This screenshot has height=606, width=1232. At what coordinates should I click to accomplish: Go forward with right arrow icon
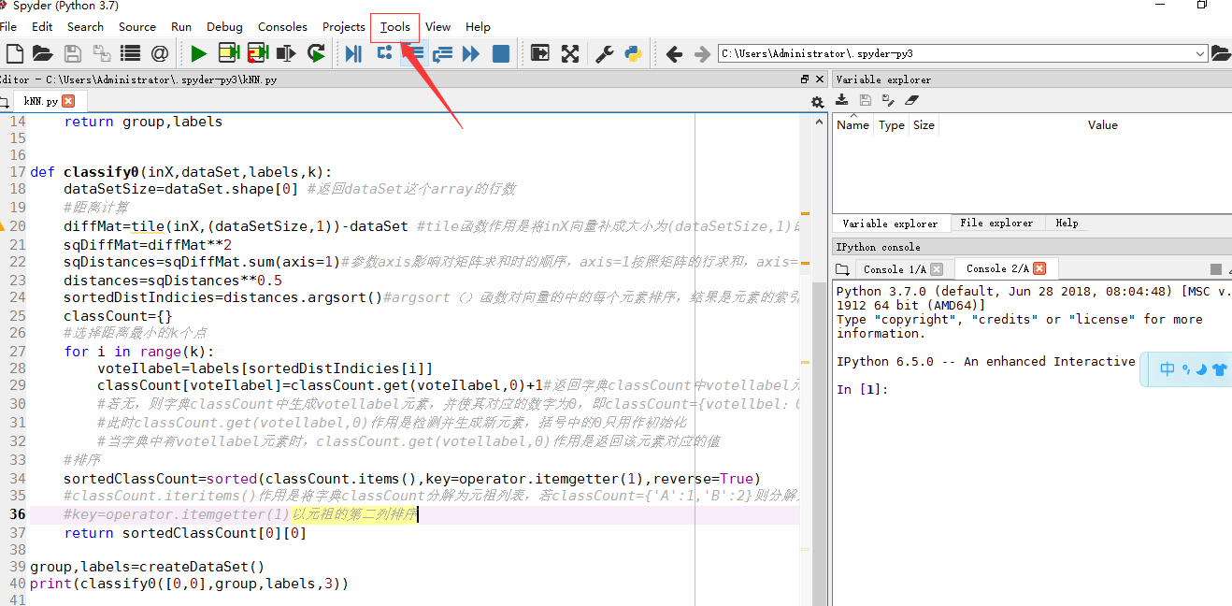pos(702,54)
